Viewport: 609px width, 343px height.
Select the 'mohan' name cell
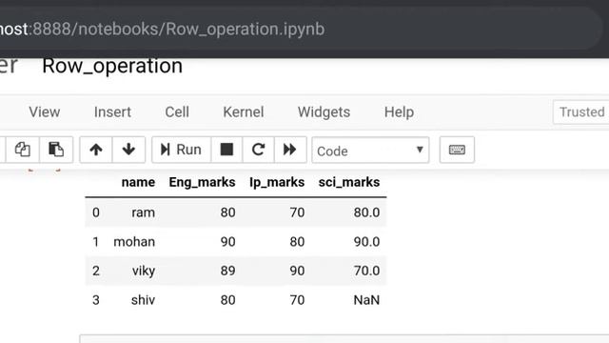point(134,241)
